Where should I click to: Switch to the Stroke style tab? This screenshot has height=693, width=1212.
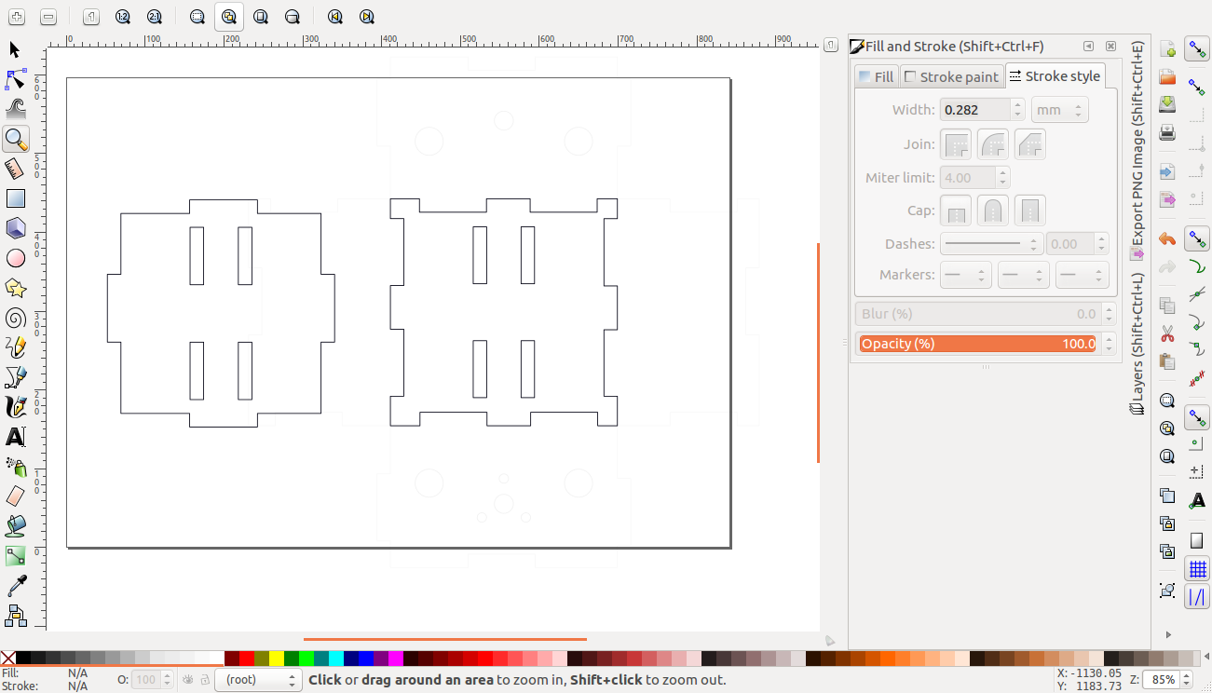coord(1055,76)
